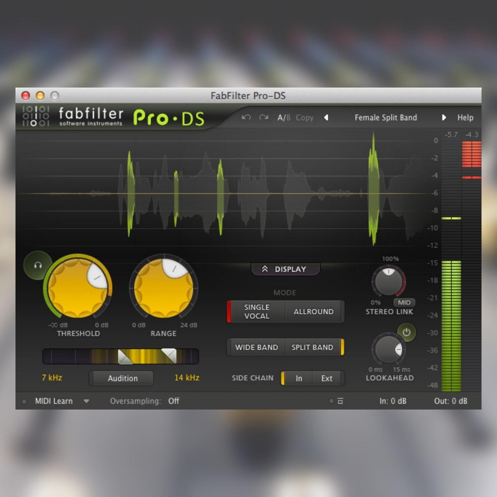Click the -4.3 peak level readout
Viewport: 497px width, 497px height.
(472, 135)
